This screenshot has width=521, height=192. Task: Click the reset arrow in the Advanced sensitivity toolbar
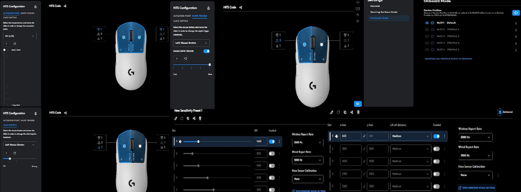[338, 112]
